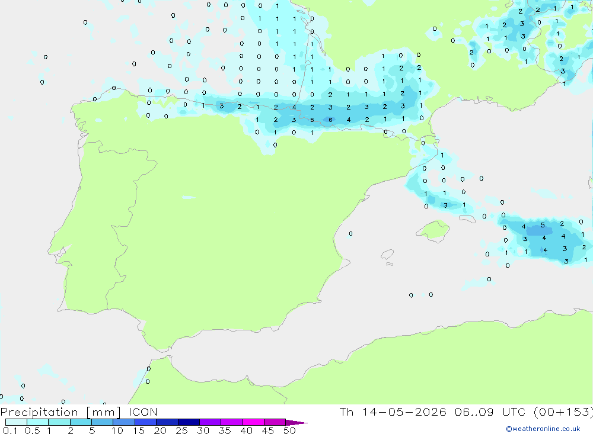Click the legend label "35"

[225, 430]
